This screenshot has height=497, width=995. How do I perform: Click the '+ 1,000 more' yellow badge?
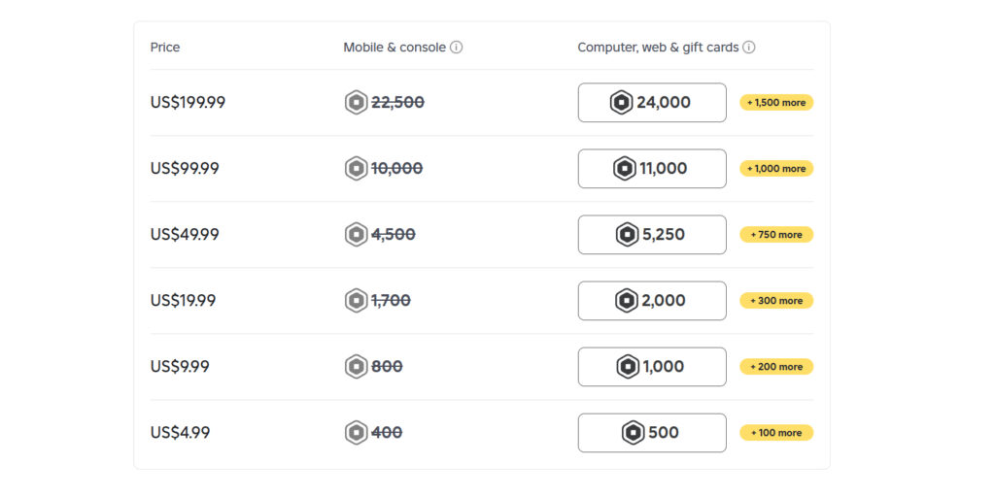[x=776, y=169]
